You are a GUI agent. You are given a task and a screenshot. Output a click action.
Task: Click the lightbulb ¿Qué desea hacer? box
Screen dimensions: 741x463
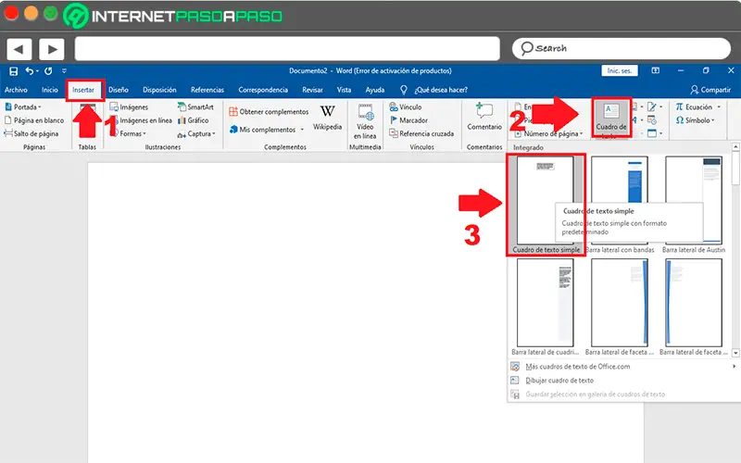click(x=433, y=89)
